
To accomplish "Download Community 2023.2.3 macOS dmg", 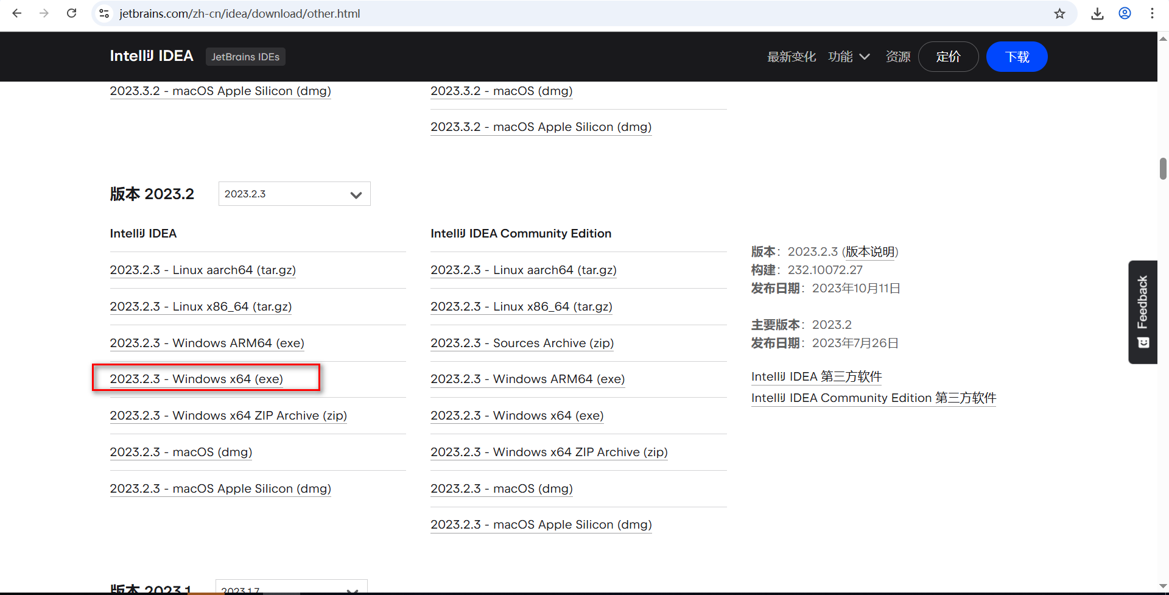I will [502, 488].
